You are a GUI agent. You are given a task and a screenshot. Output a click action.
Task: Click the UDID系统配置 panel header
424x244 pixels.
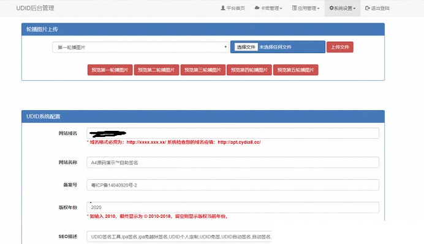point(203,116)
